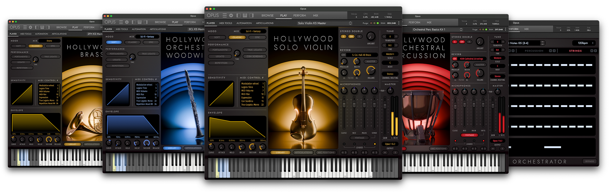Screen dimensions: 609x192
Task: Toggle keyboard display icon in Solo Violin window
Action: point(245,15)
